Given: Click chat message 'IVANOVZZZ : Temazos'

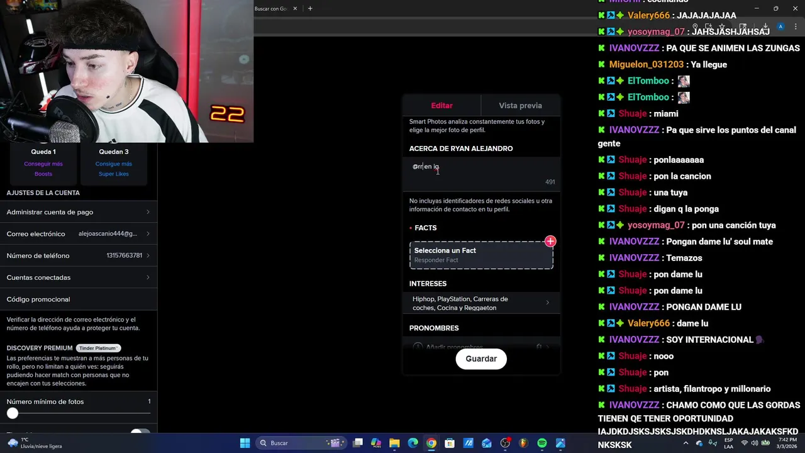Looking at the screenshot, I should point(656,258).
